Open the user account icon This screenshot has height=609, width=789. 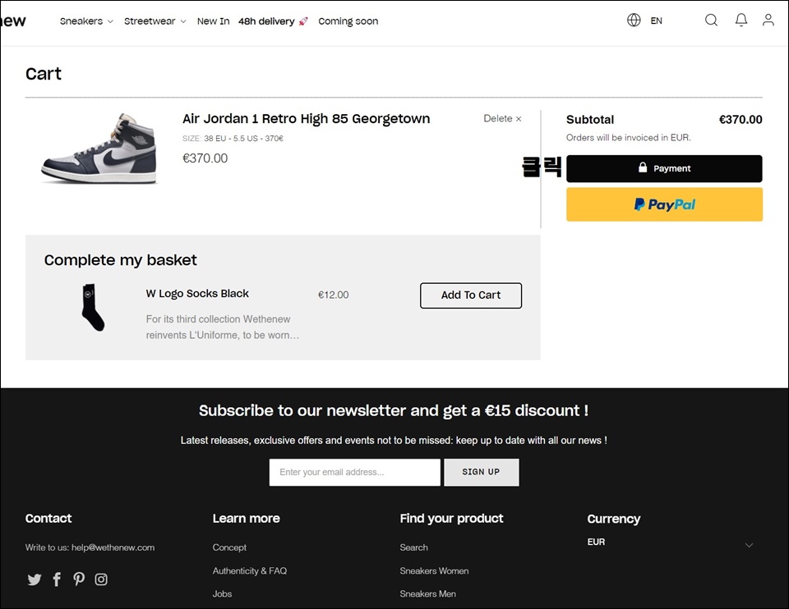pyautogui.click(x=768, y=20)
